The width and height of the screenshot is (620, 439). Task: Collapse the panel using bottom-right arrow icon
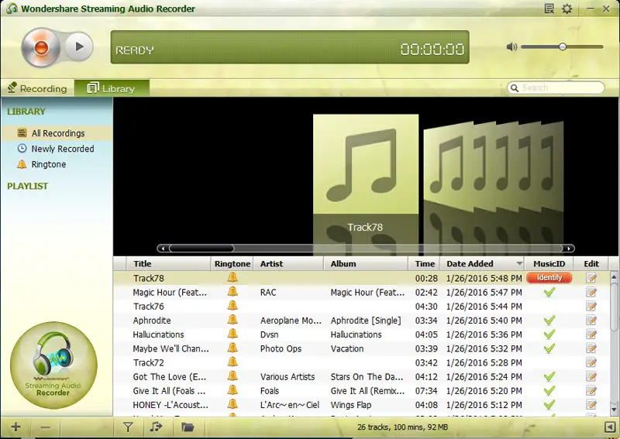coord(609,427)
